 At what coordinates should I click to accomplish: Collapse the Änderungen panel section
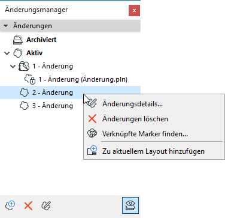[6, 26]
